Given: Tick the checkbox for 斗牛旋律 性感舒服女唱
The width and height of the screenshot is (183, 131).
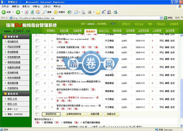Looking at the screenshot, I should coord(37,47).
